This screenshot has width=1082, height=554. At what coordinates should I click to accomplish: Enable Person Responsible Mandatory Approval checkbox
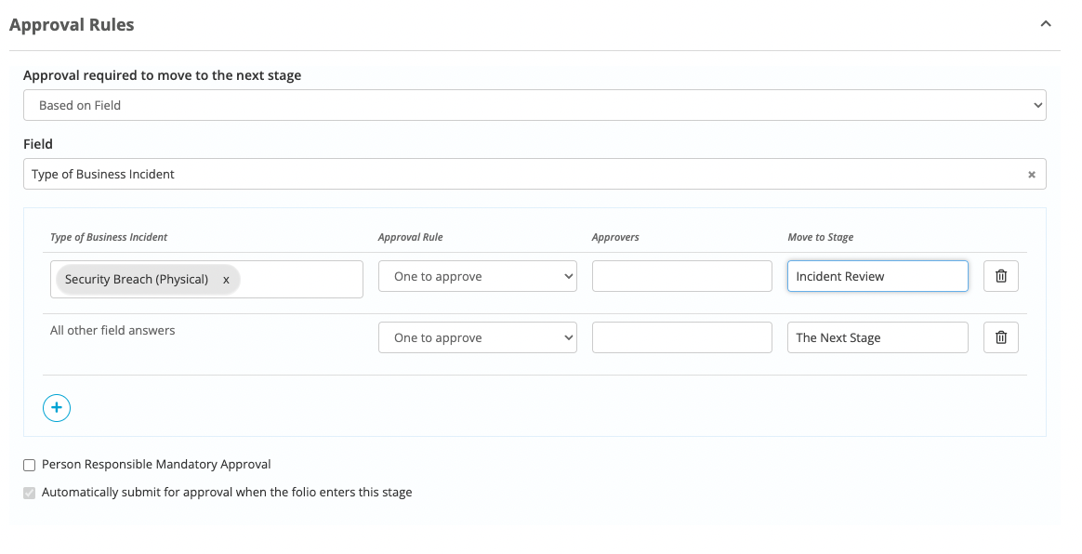click(30, 465)
